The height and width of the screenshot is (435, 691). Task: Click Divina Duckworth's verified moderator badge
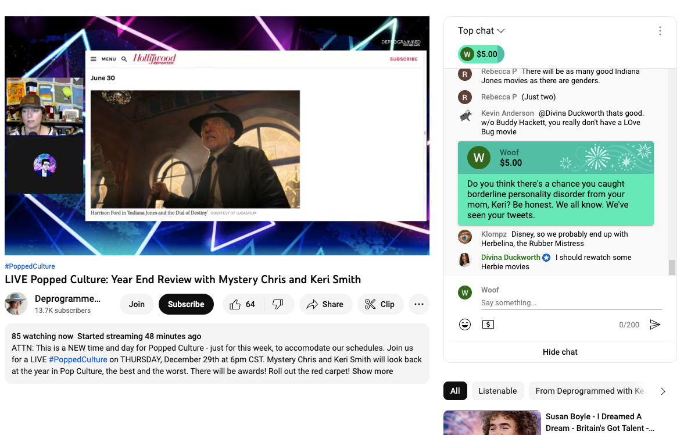pos(546,258)
